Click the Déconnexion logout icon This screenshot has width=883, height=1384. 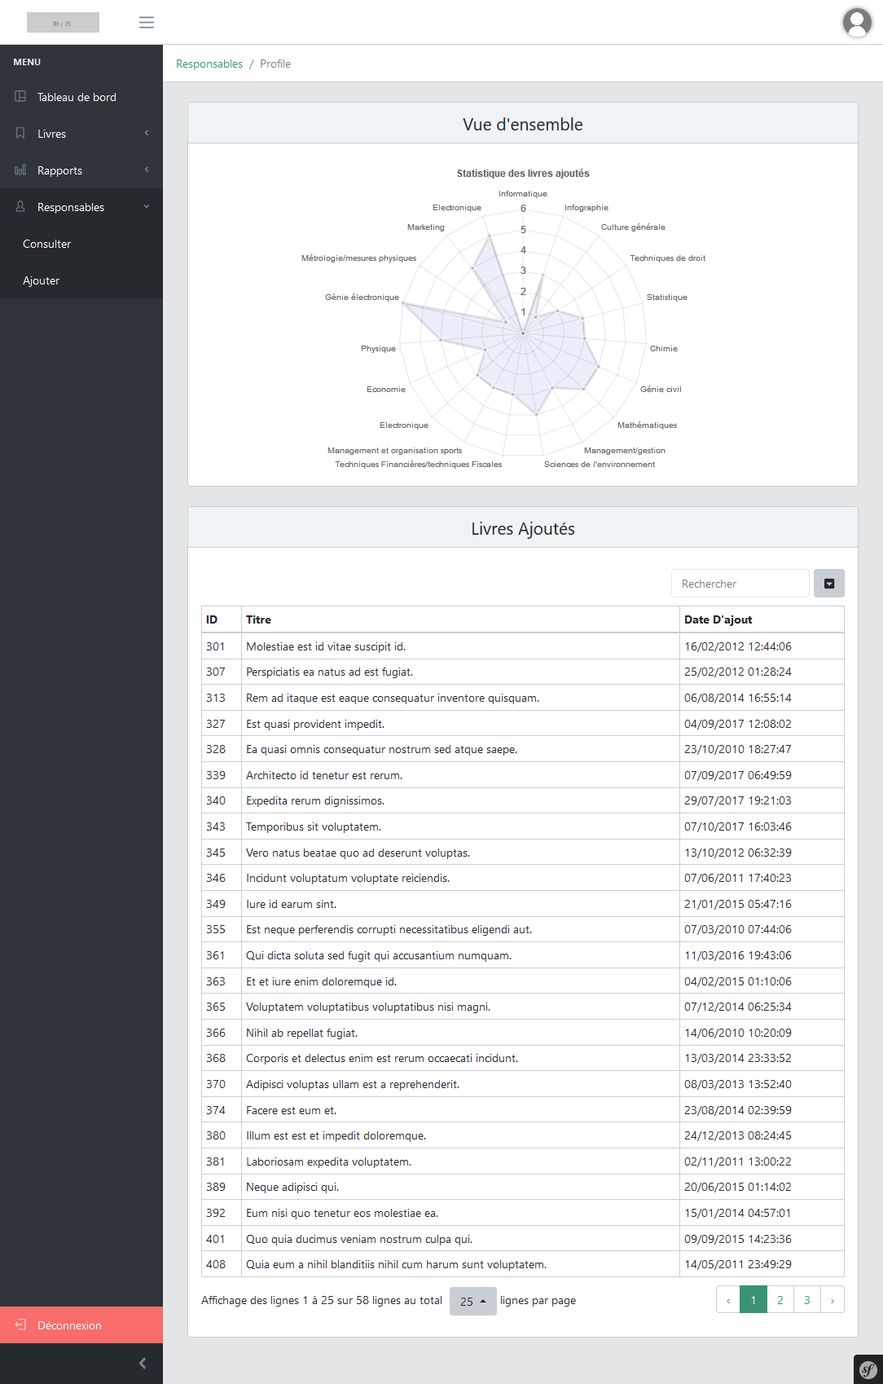[x=20, y=1324]
